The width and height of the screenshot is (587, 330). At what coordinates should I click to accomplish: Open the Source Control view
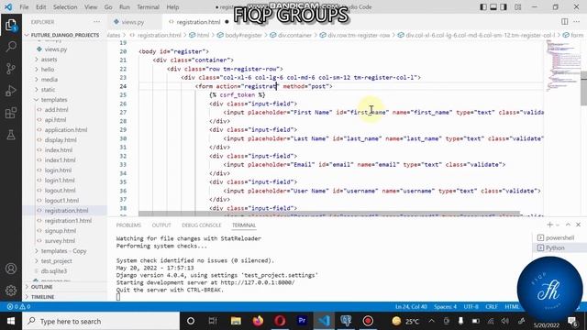tap(11, 69)
